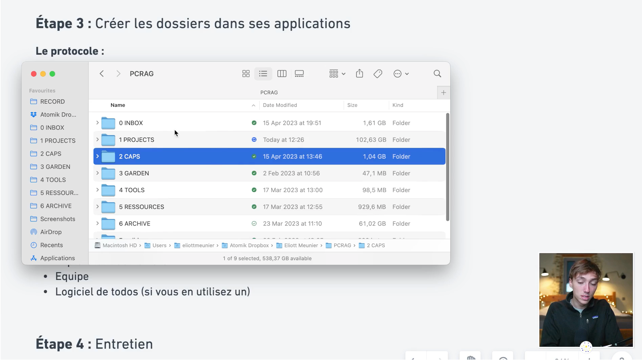Click the Share icon in toolbar
The width and height of the screenshot is (642, 362).
[x=359, y=74]
